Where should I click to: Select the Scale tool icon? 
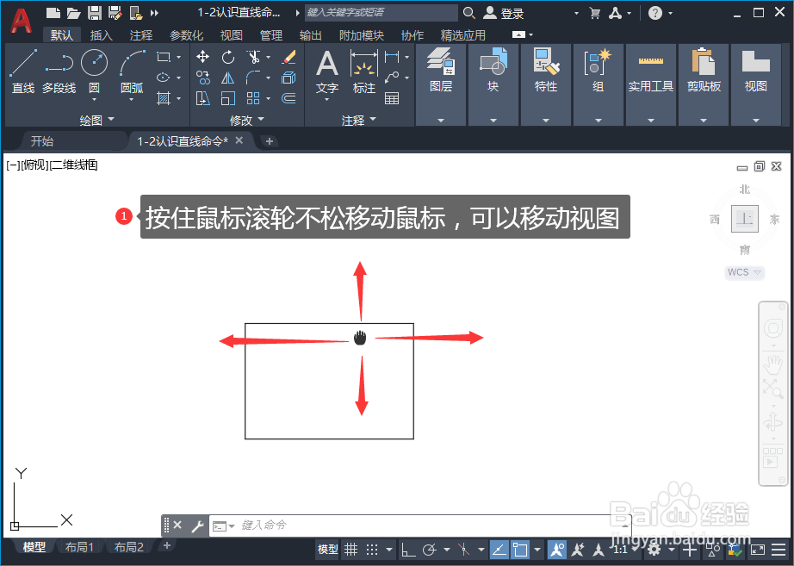228,98
